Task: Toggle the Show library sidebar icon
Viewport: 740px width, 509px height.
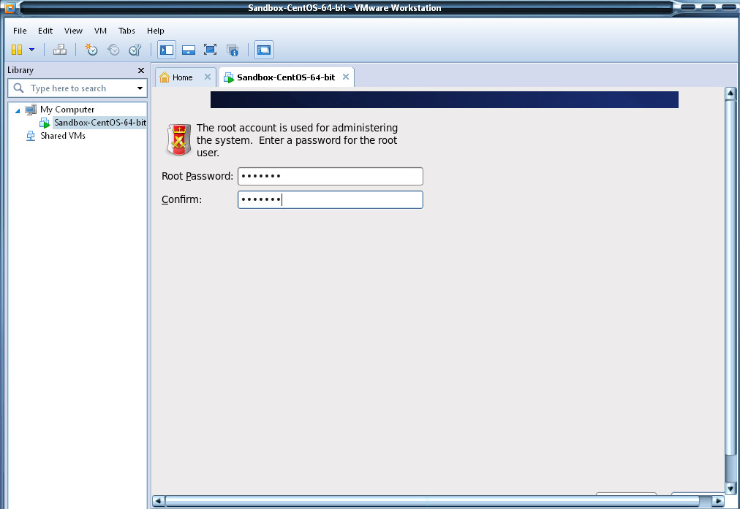Action: (x=167, y=50)
